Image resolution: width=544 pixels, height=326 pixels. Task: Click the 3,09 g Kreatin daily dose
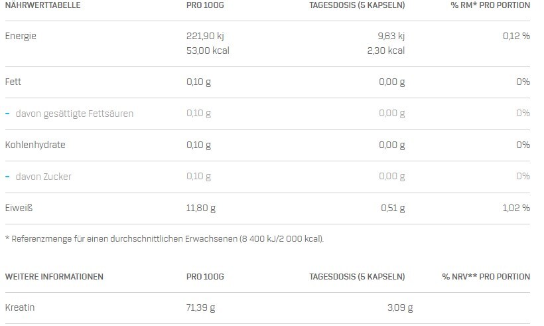coord(400,308)
